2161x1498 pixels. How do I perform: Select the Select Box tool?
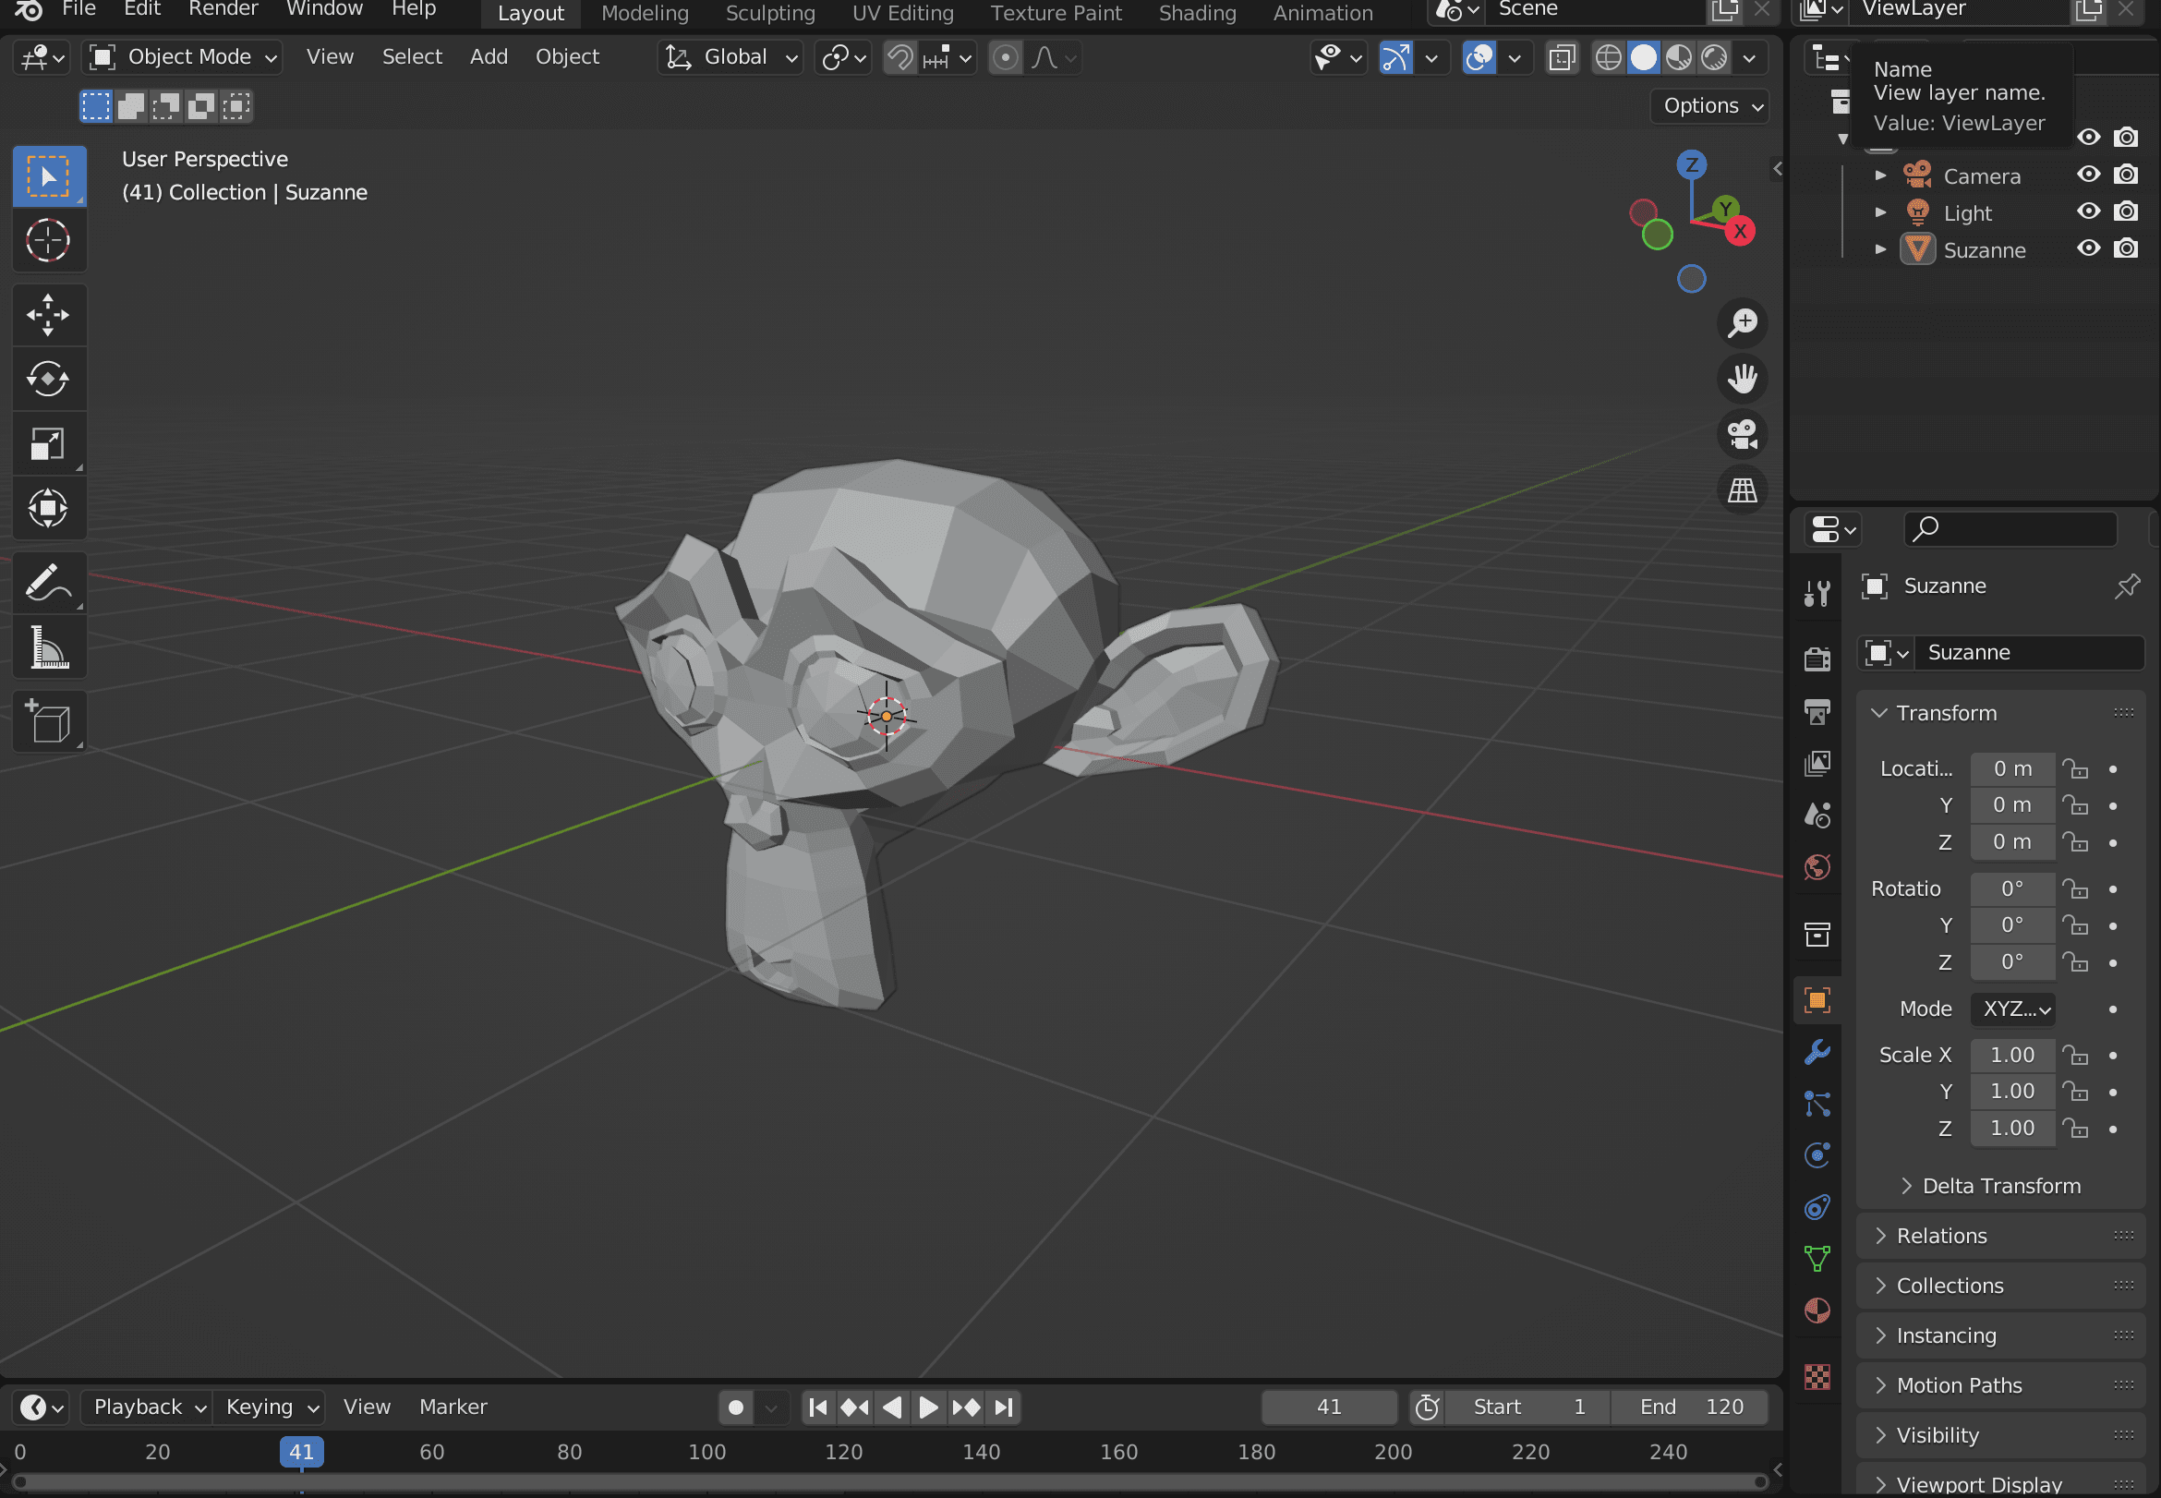(x=49, y=176)
